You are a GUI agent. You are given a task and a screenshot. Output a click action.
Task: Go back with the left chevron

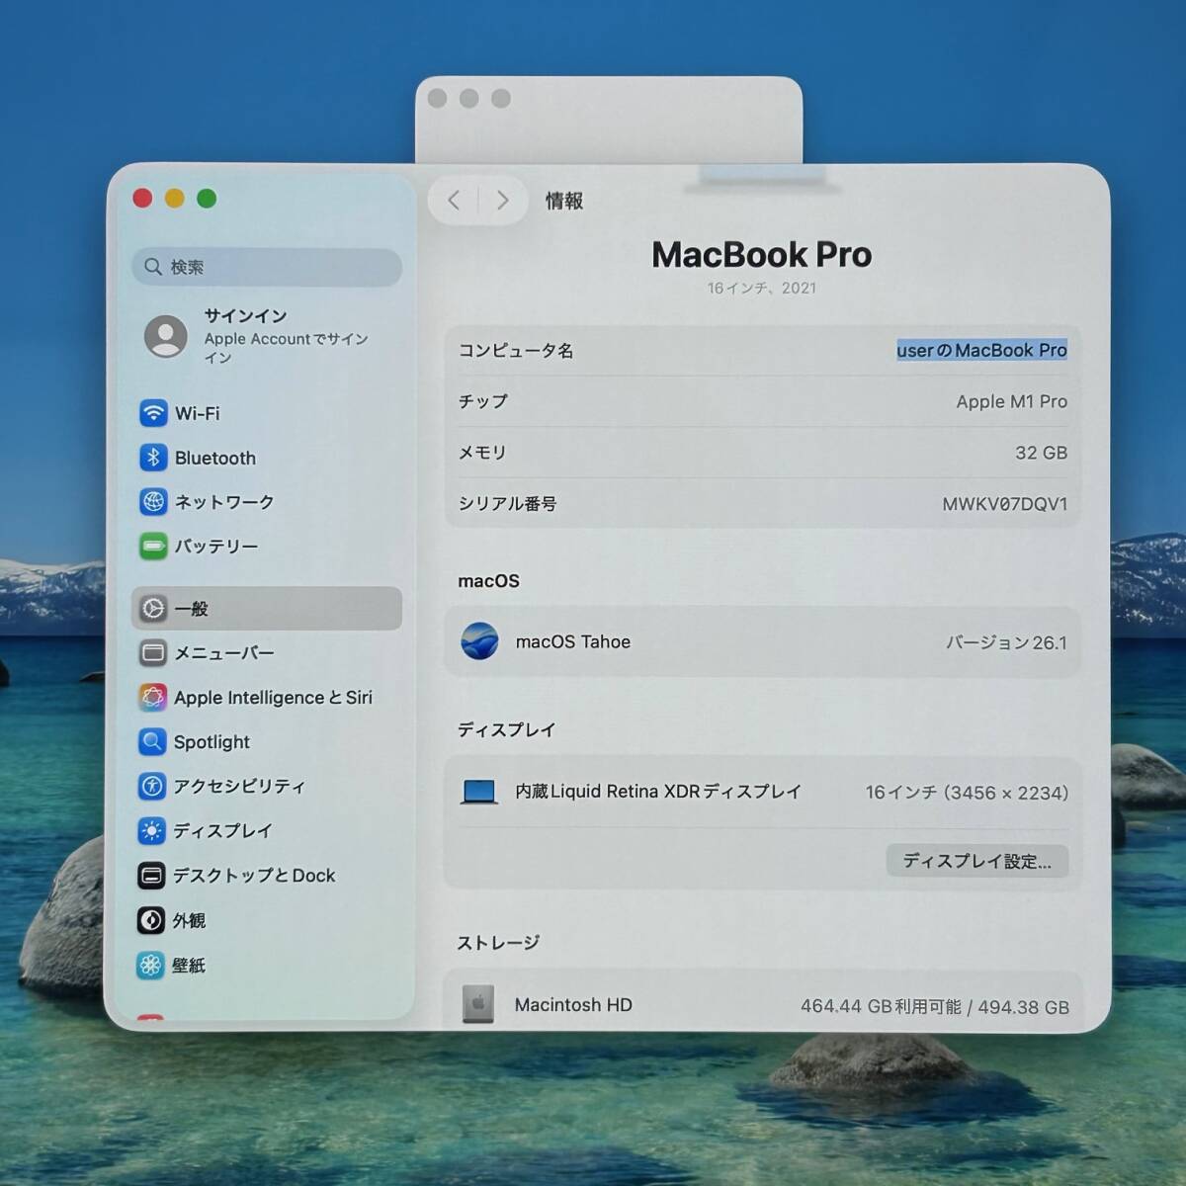point(454,201)
